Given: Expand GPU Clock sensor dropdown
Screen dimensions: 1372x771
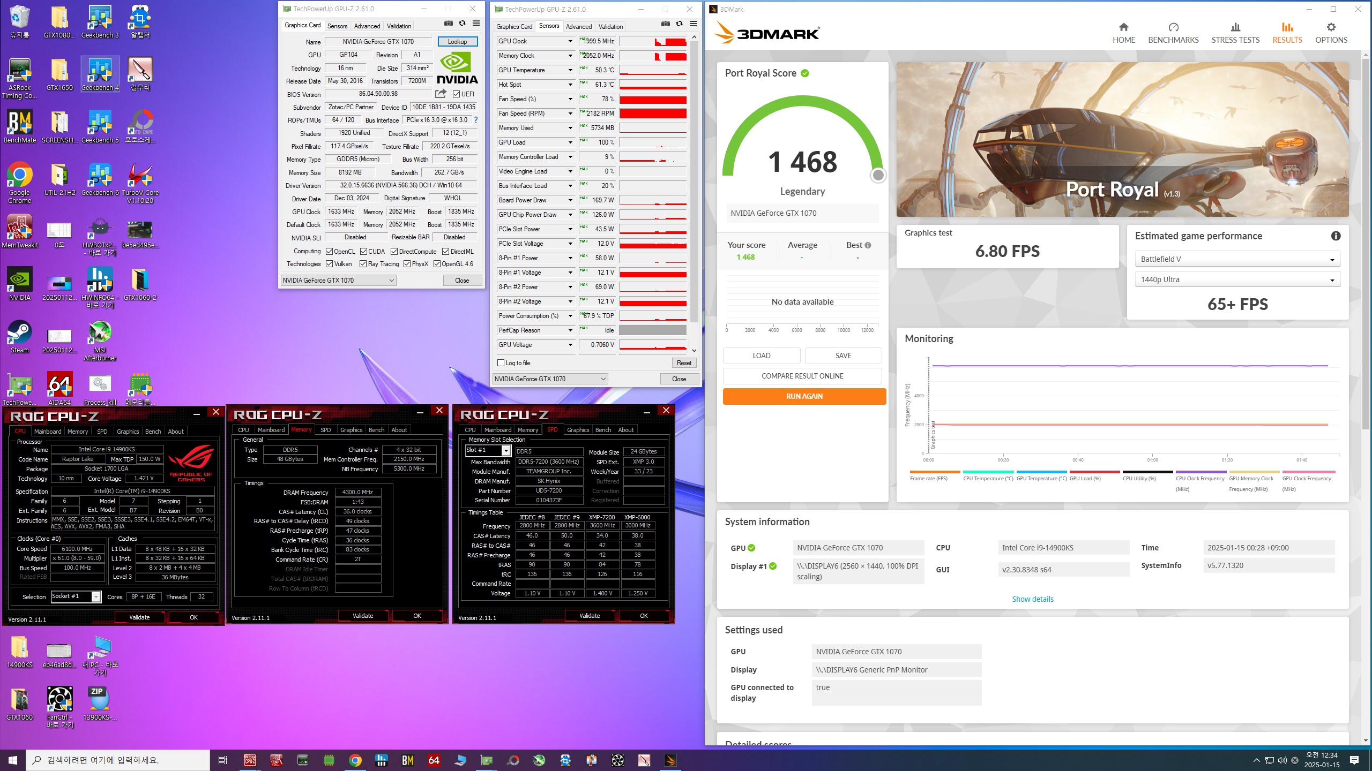Looking at the screenshot, I should (x=570, y=41).
